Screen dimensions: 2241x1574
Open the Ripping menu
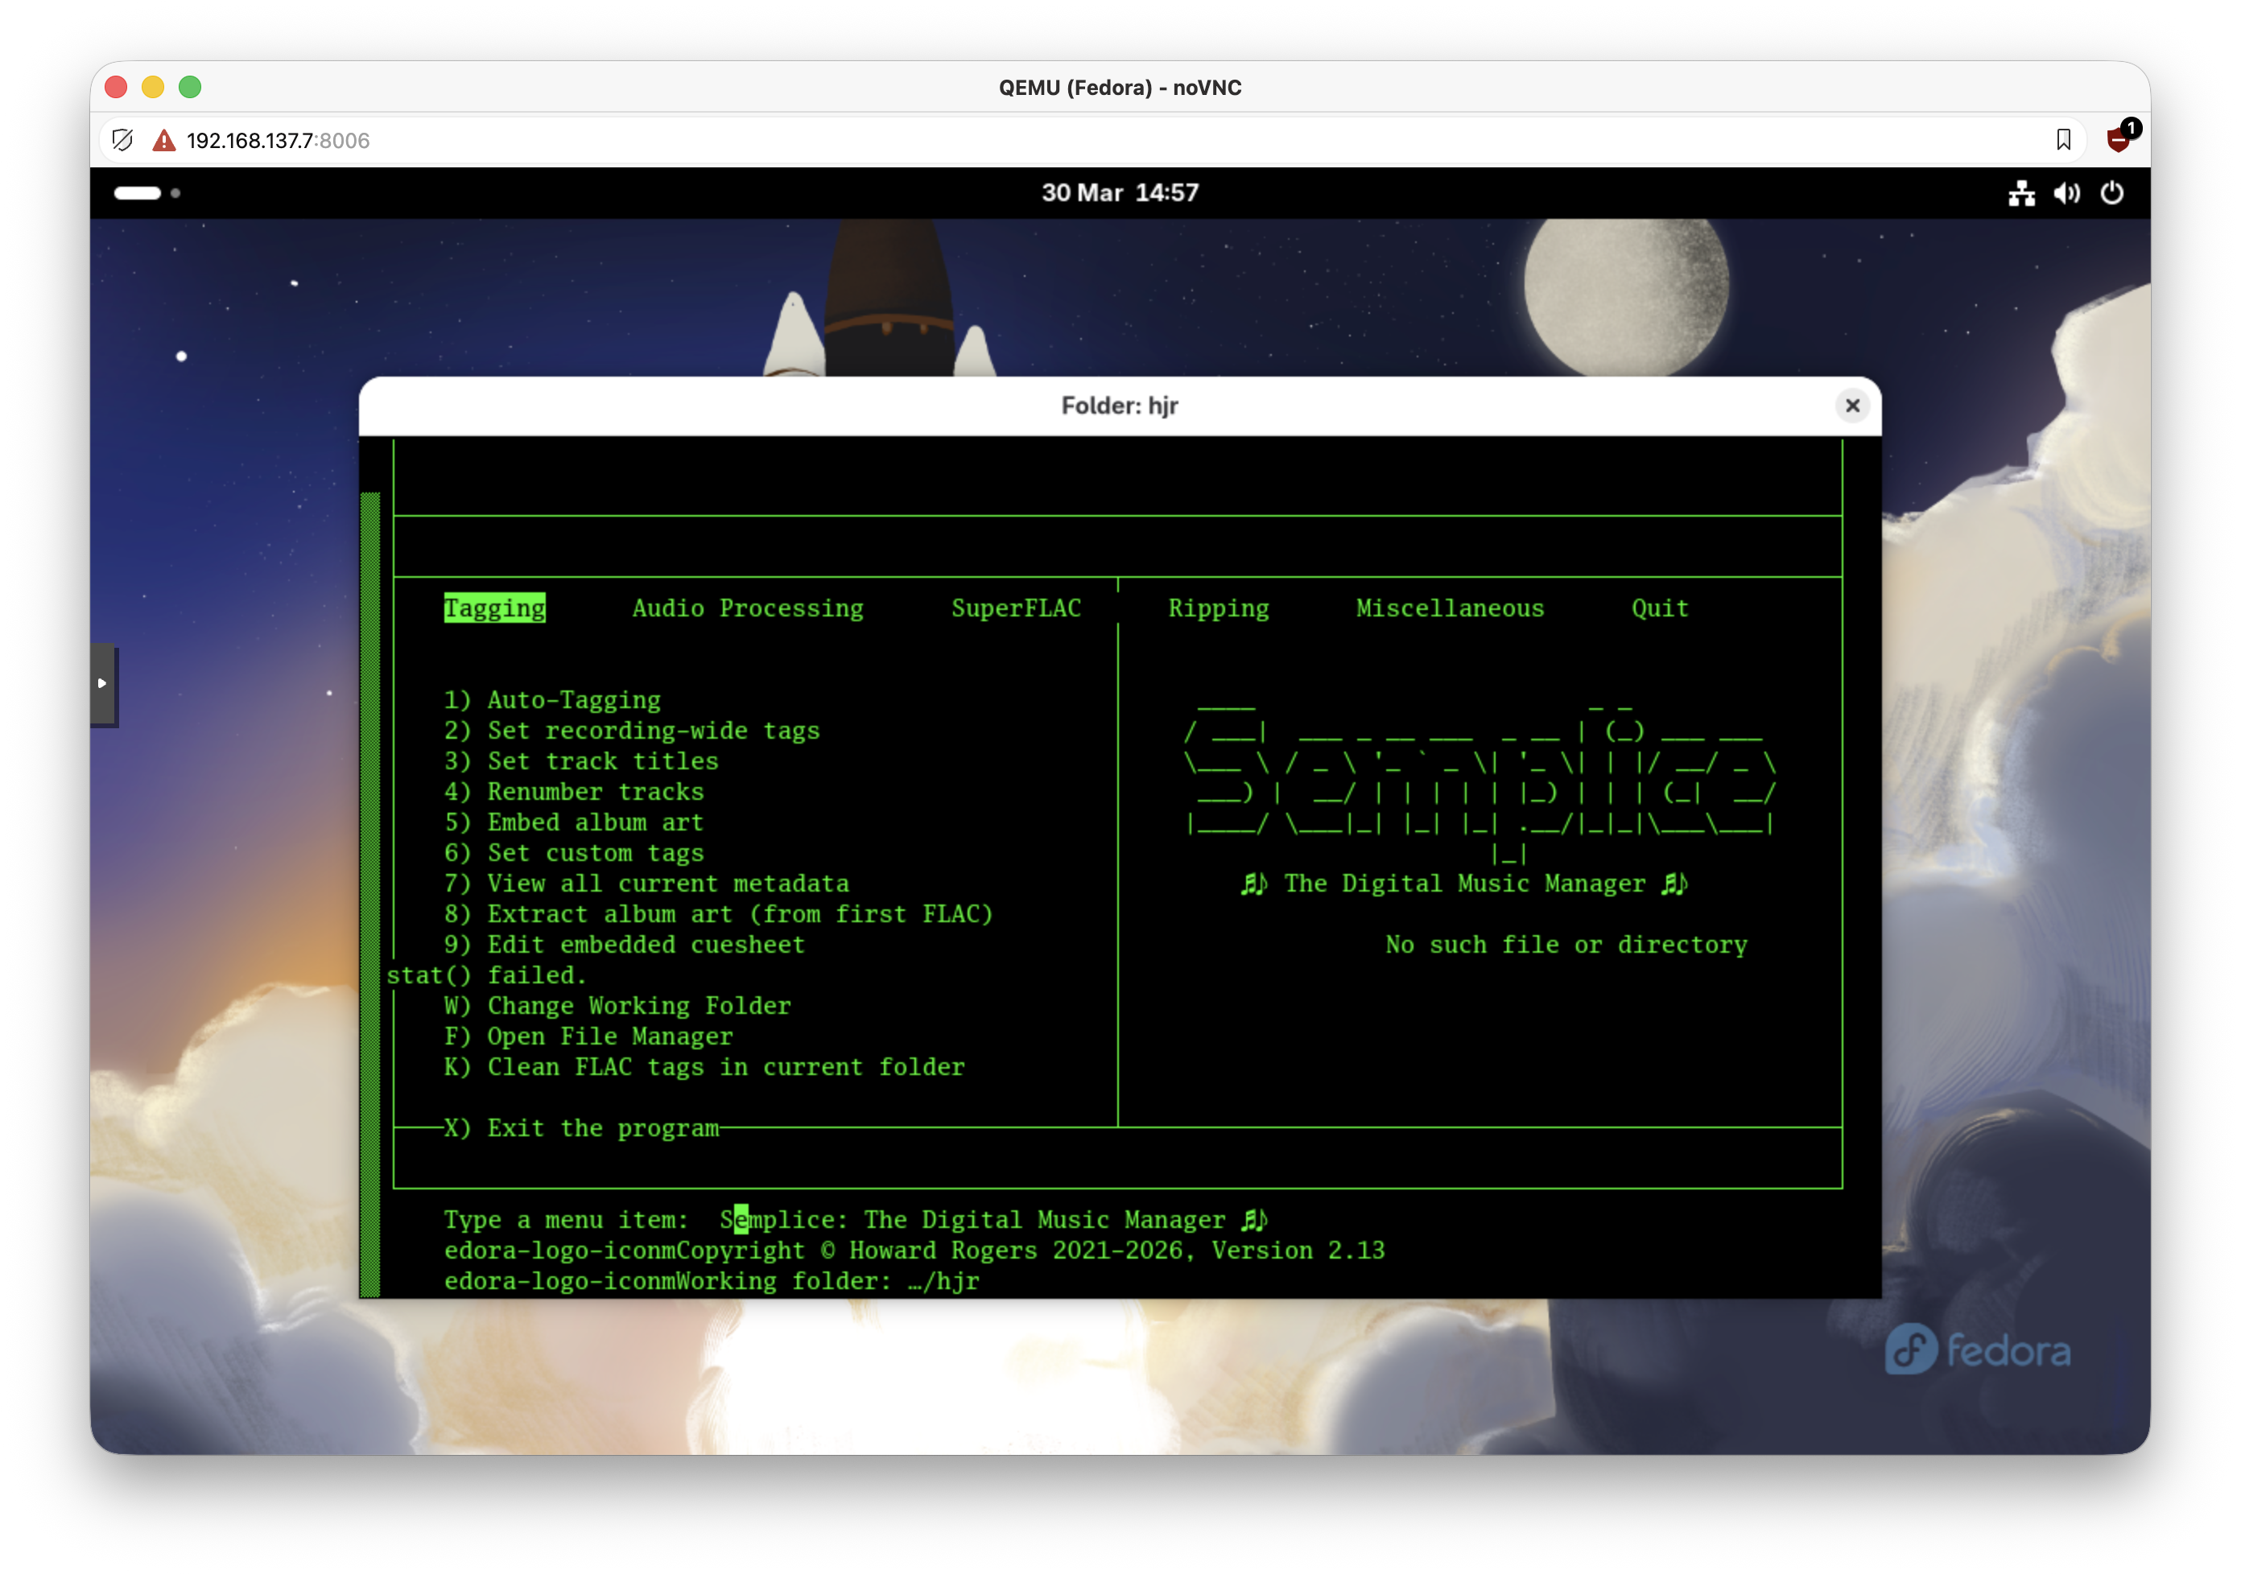click(1218, 608)
